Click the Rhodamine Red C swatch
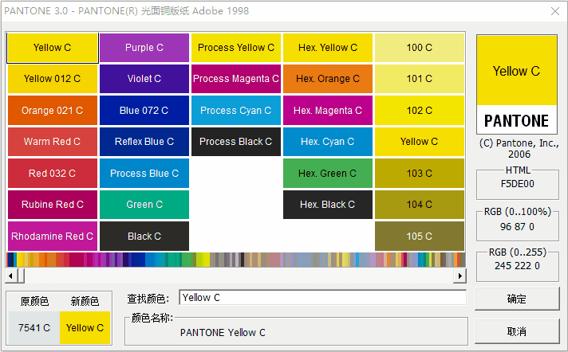 point(52,237)
